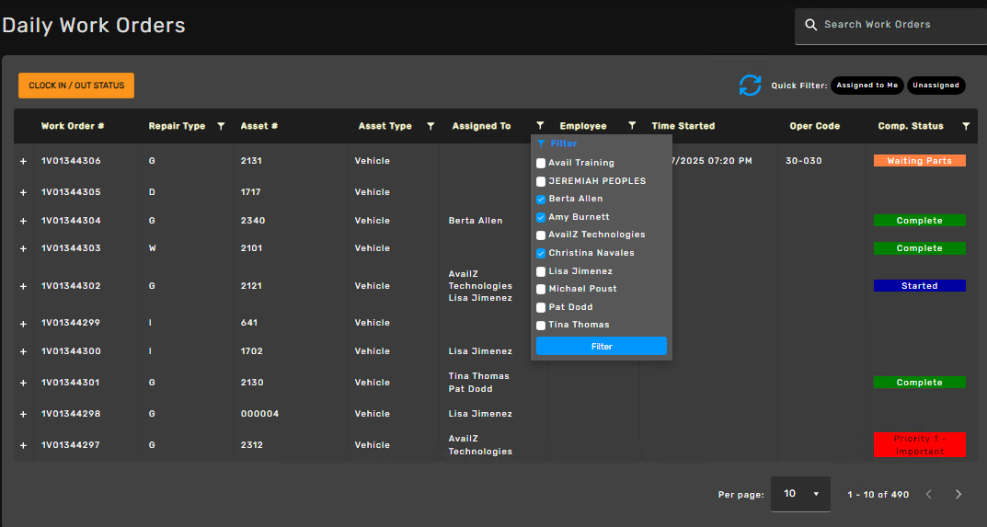
Task: Expand work order 1V01344305 row
Action: 23,192
